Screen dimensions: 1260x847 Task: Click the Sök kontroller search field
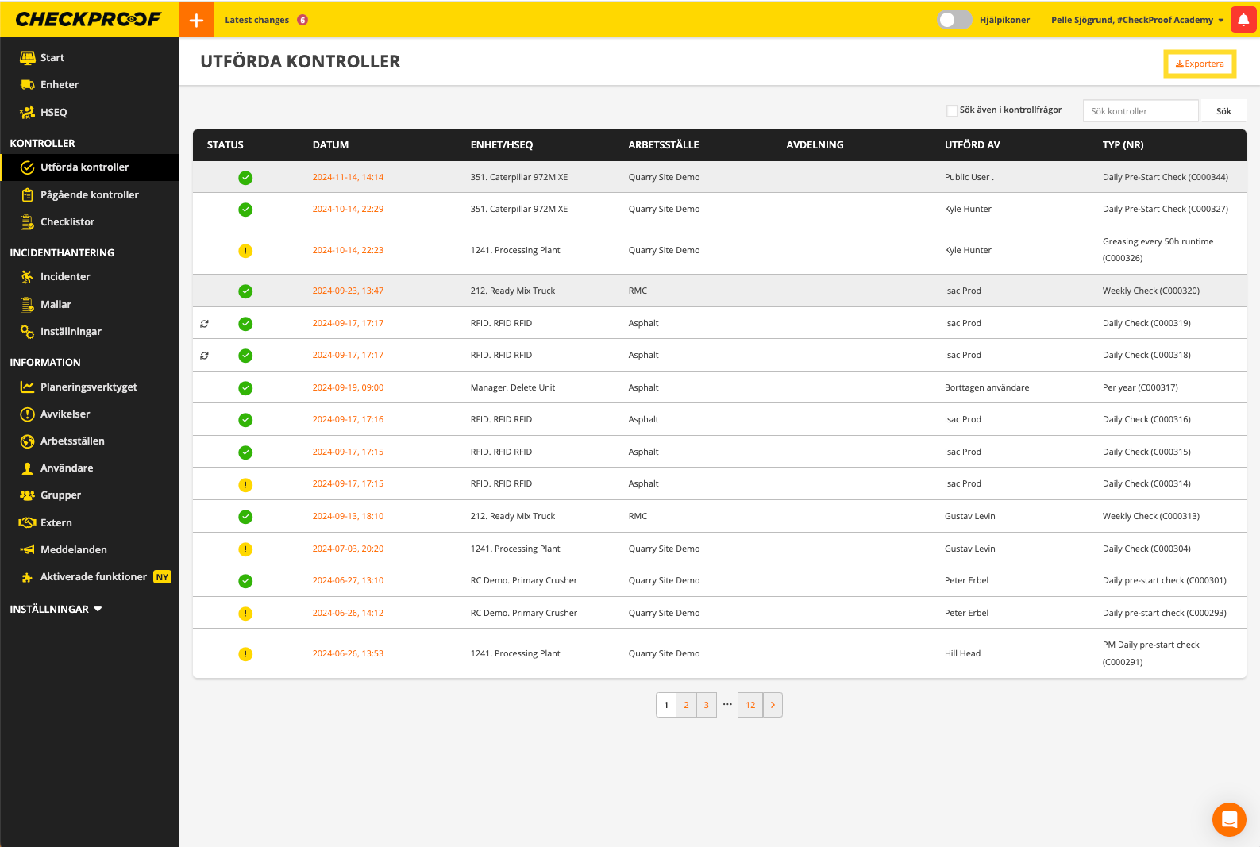[1139, 111]
